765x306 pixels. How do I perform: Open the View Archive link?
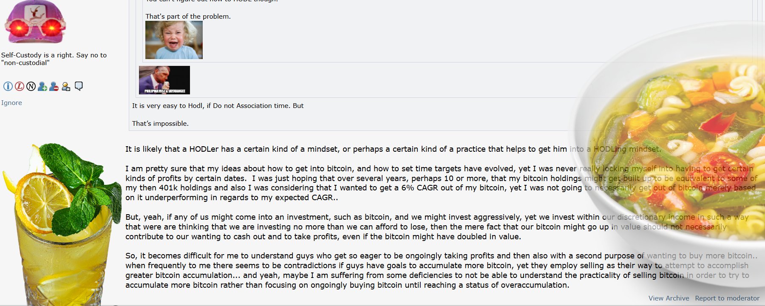click(x=669, y=298)
